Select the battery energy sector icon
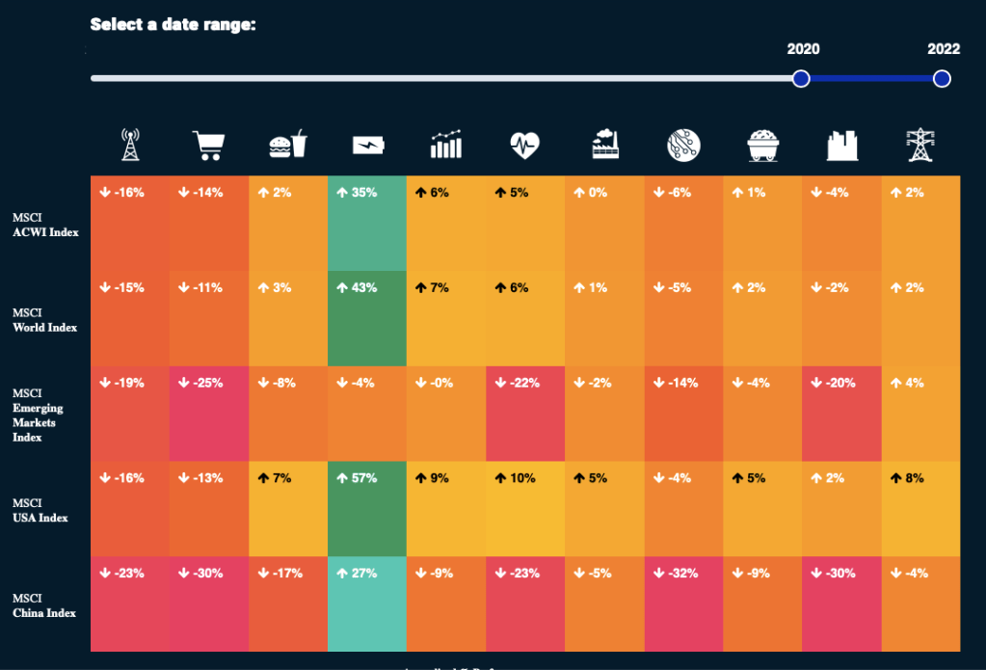This screenshot has width=986, height=670. [367, 146]
